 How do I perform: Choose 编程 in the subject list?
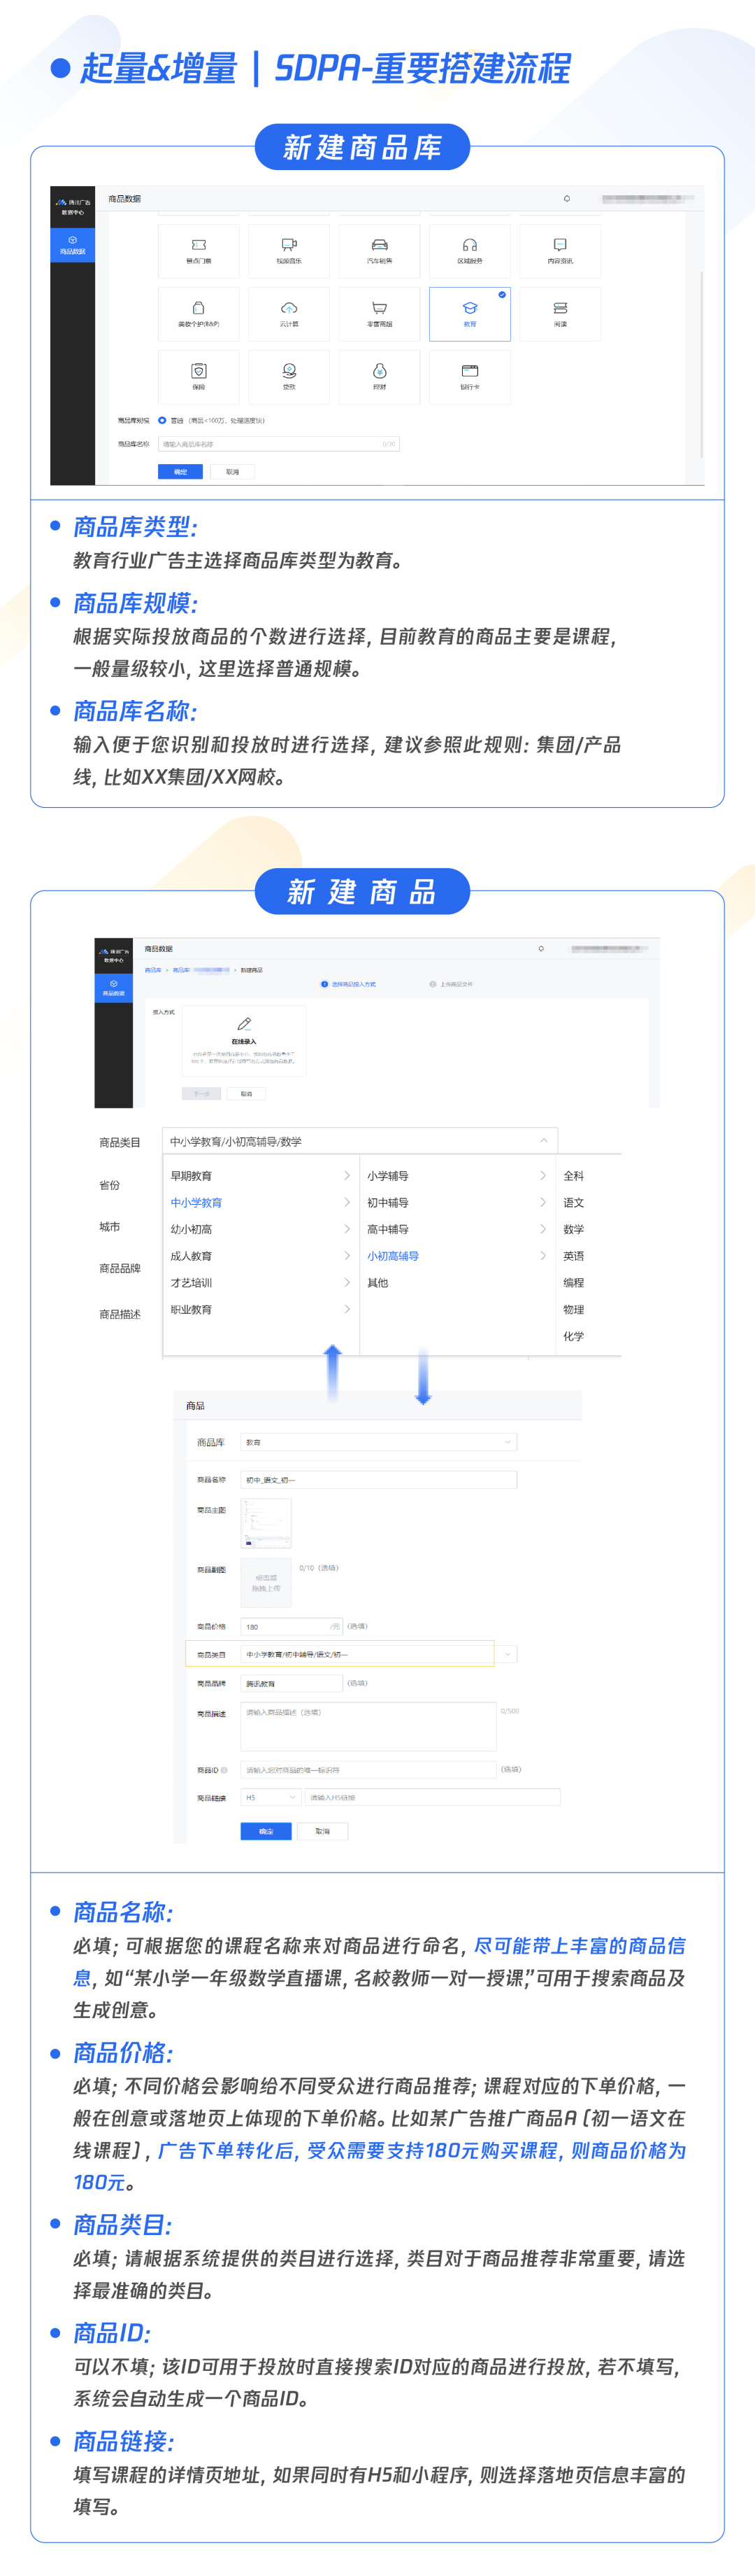573,1282
